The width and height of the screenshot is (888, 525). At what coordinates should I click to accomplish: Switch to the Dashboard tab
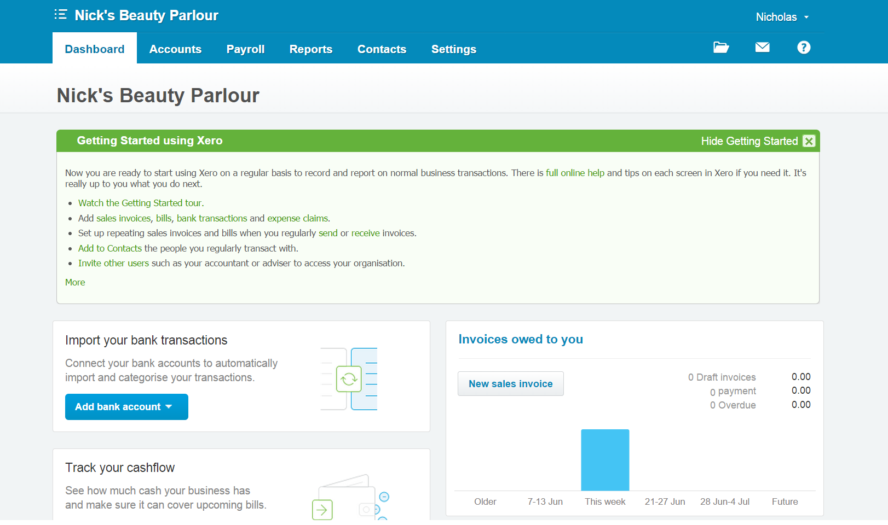[95, 49]
